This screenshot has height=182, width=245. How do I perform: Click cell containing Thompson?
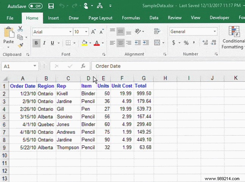pos(68,147)
